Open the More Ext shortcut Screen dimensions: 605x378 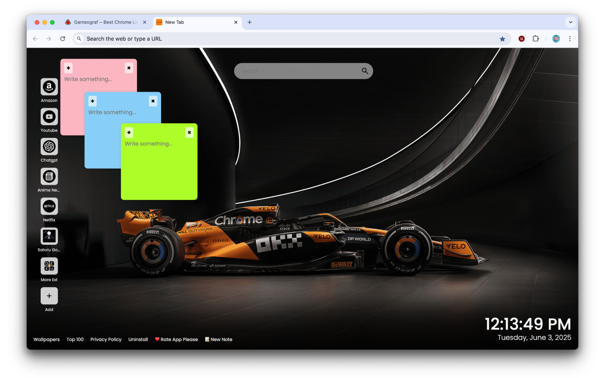(49, 267)
